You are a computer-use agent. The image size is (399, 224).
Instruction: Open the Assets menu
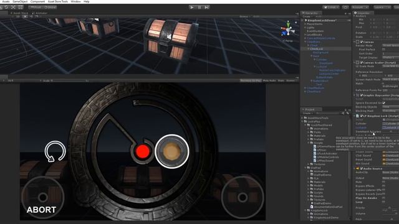6,1
